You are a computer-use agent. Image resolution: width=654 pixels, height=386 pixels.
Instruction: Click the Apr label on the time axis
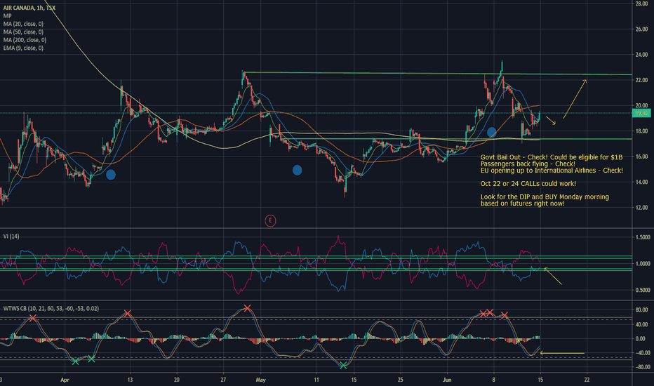click(65, 380)
